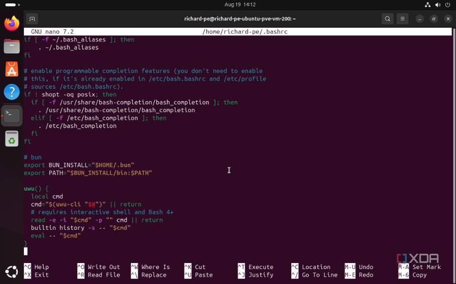Click the /home/richard-pe/.bashrc file path
Viewport: 456px width, 284px height.
coord(245,31)
